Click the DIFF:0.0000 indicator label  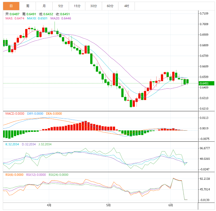pos(35,114)
